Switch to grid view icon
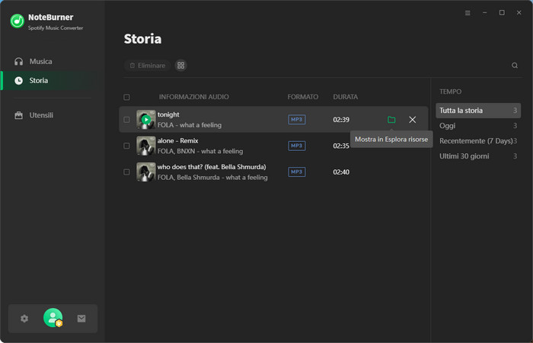The width and height of the screenshot is (533, 343). [x=181, y=66]
